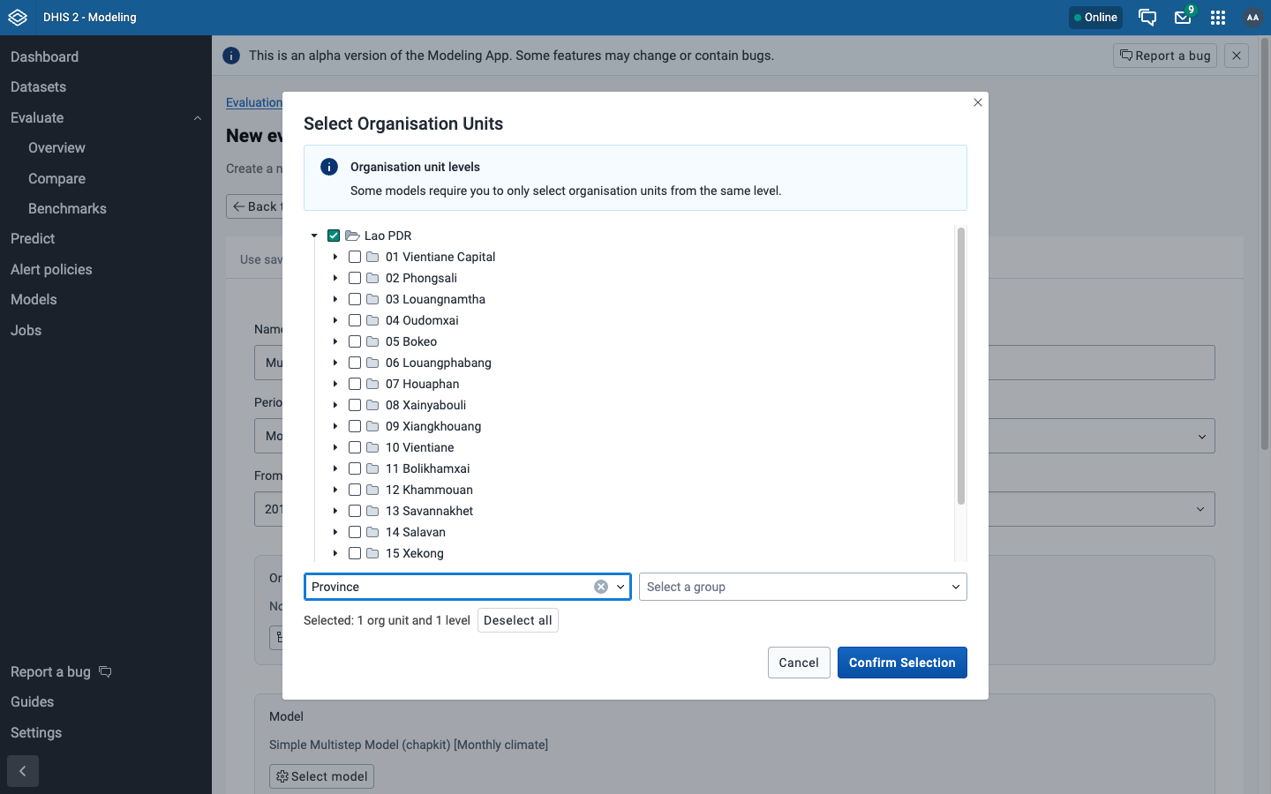Select the 09 Xiangkhouang checkbox
Image resolution: width=1271 pixels, height=794 pixels.
pyautogui.click(x=355, y=426)
